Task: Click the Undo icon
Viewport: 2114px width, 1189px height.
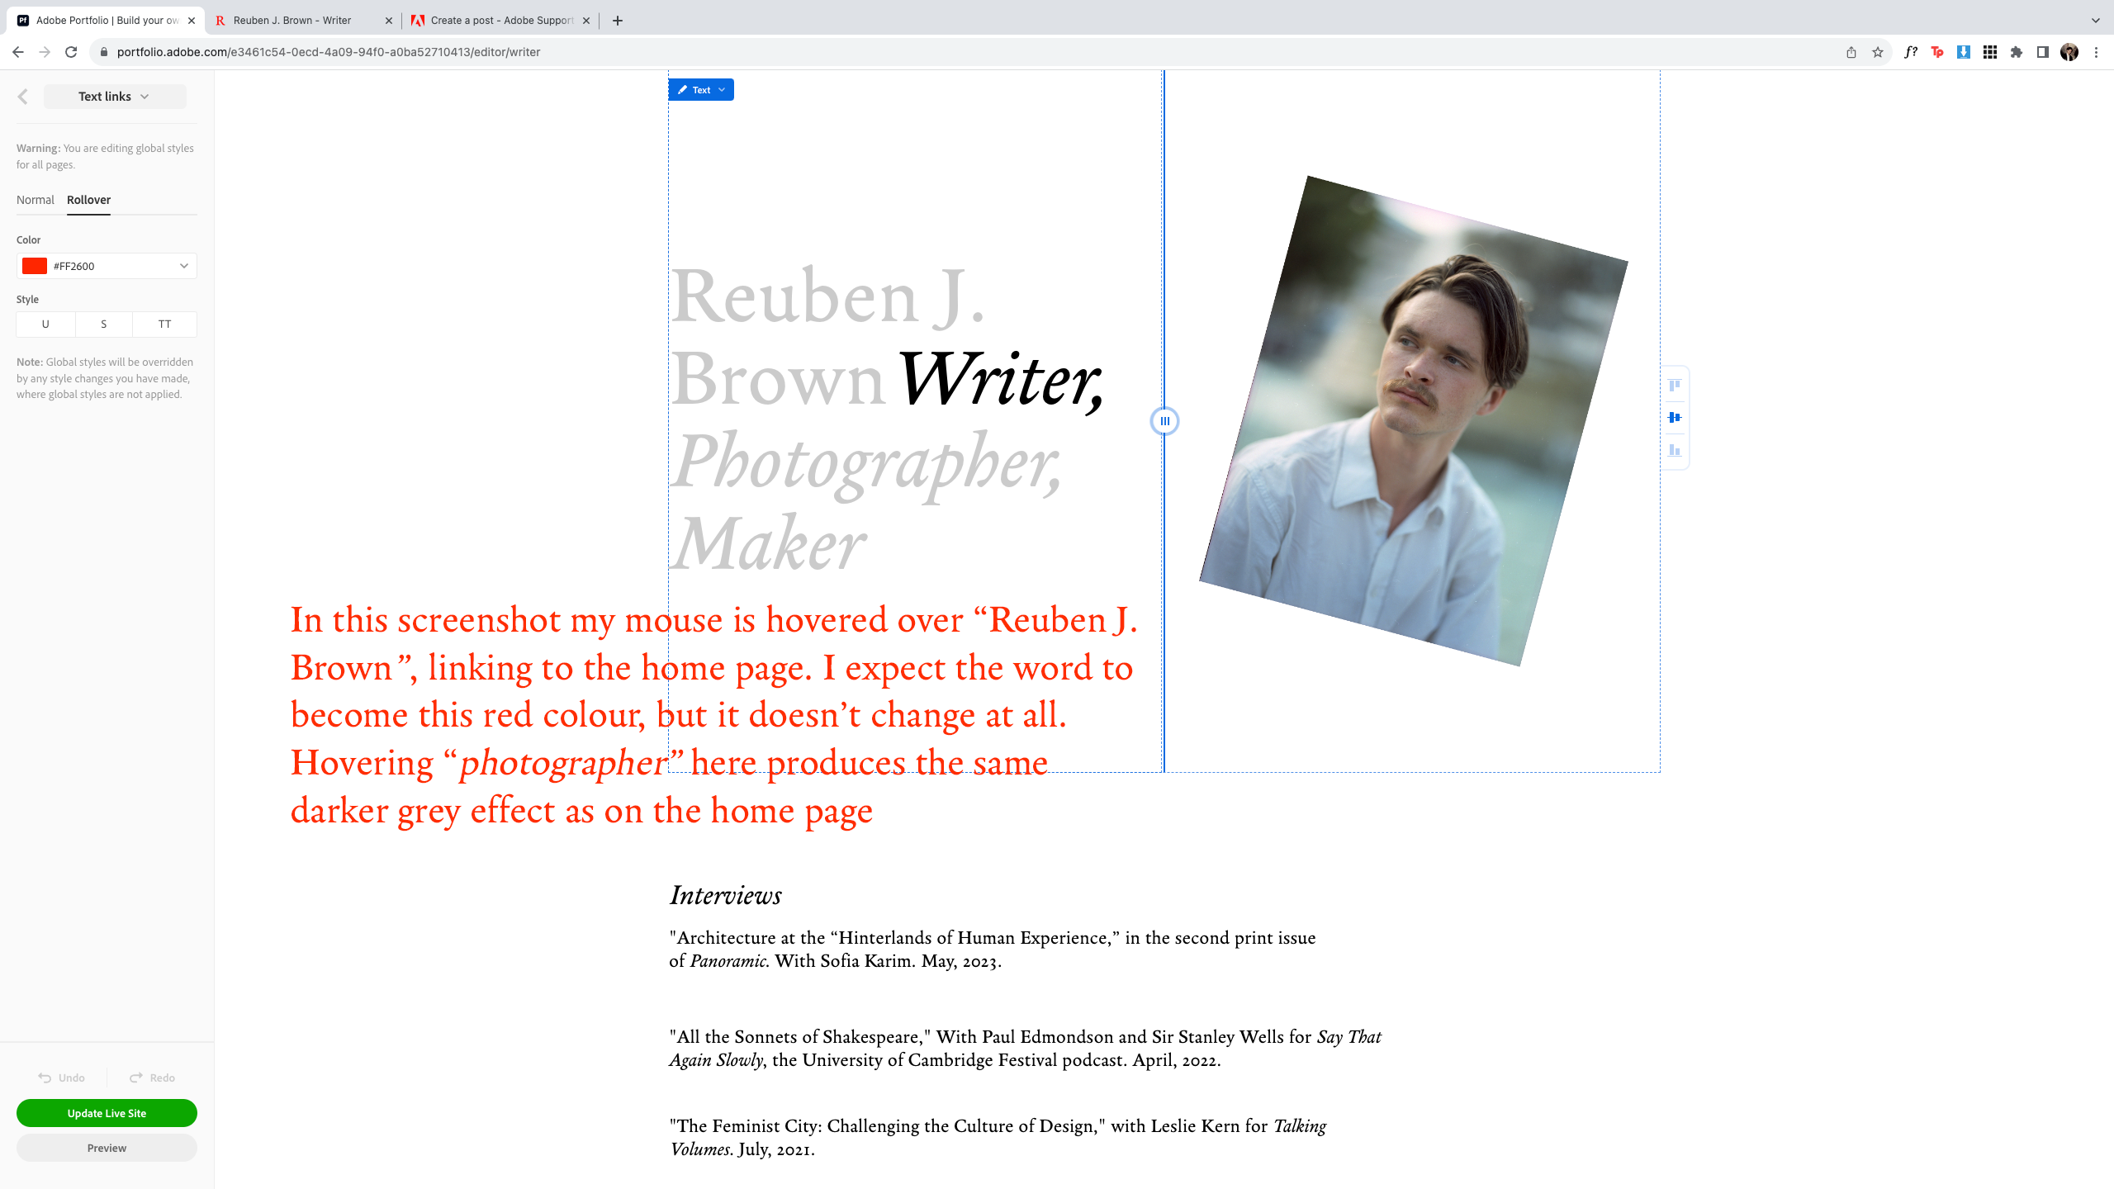Action: point(46,1078)
